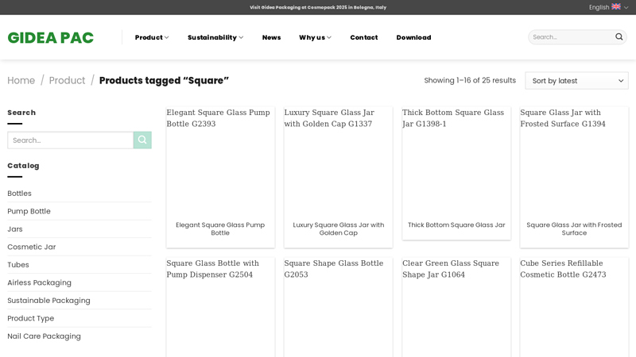Click the sidebar search input field
The image size is (636, 357).
pyautogui.click(x=71, y=140)
